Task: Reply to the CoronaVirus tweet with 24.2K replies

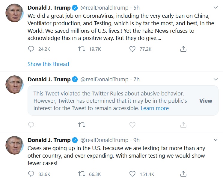Action: click(x=31, y=49)
